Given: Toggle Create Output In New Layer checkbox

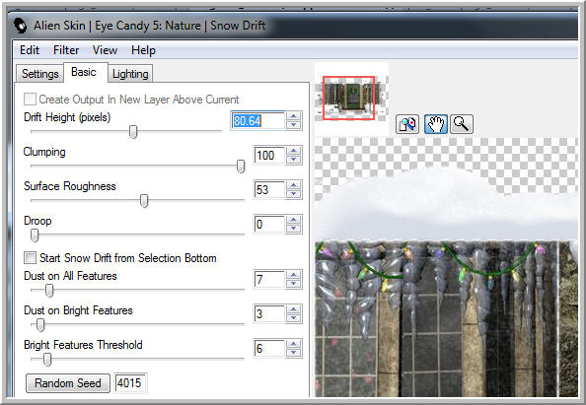Looking at the screenshot, I should pos(30,100).
